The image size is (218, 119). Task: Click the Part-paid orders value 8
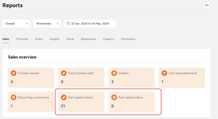tap(113, 106)
